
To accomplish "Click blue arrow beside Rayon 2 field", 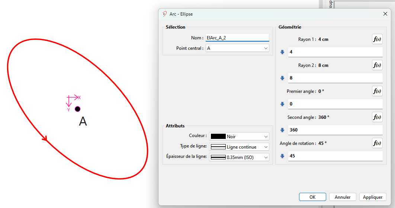I will pos(282,78).
